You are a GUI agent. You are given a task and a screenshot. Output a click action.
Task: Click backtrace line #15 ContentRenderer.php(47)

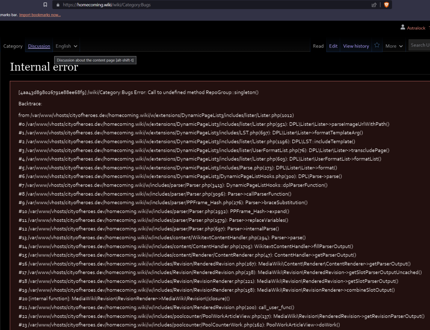[187, 255]
